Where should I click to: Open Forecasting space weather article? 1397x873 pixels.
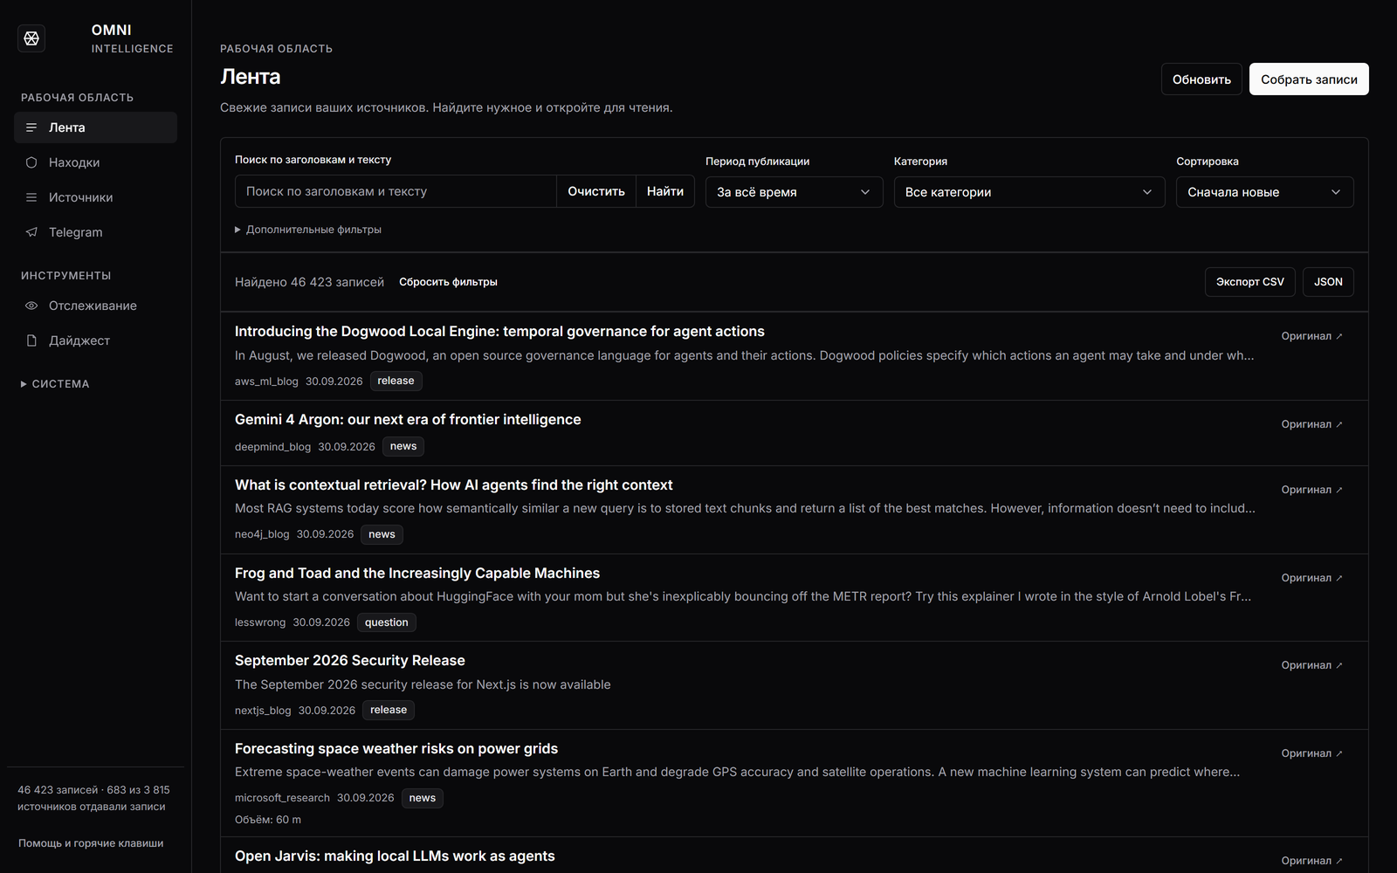(396, 749)
